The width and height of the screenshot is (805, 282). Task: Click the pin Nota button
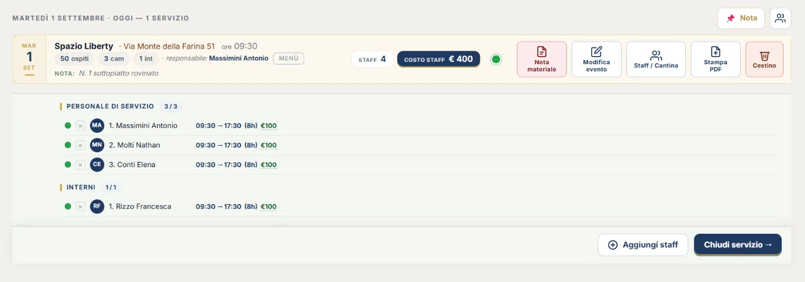click(x=741, y=18)
